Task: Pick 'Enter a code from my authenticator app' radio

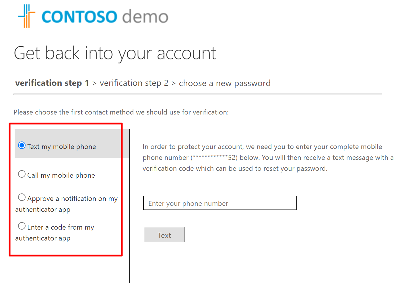Action: (x=22, y=226)
